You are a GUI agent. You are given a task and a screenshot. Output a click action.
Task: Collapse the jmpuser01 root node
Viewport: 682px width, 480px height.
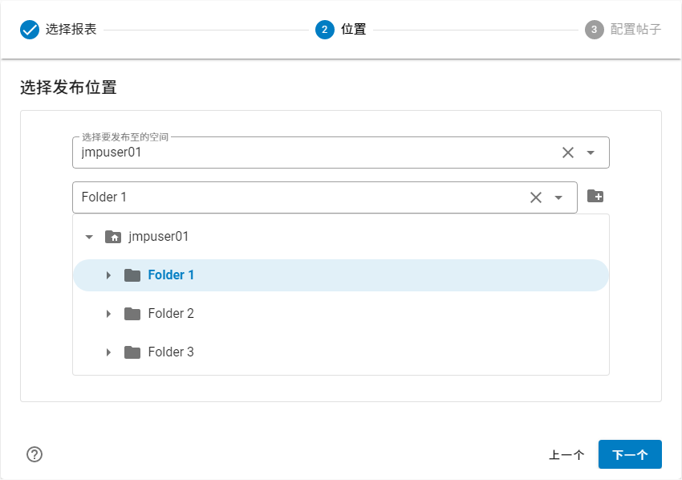(x=89, y=236)
